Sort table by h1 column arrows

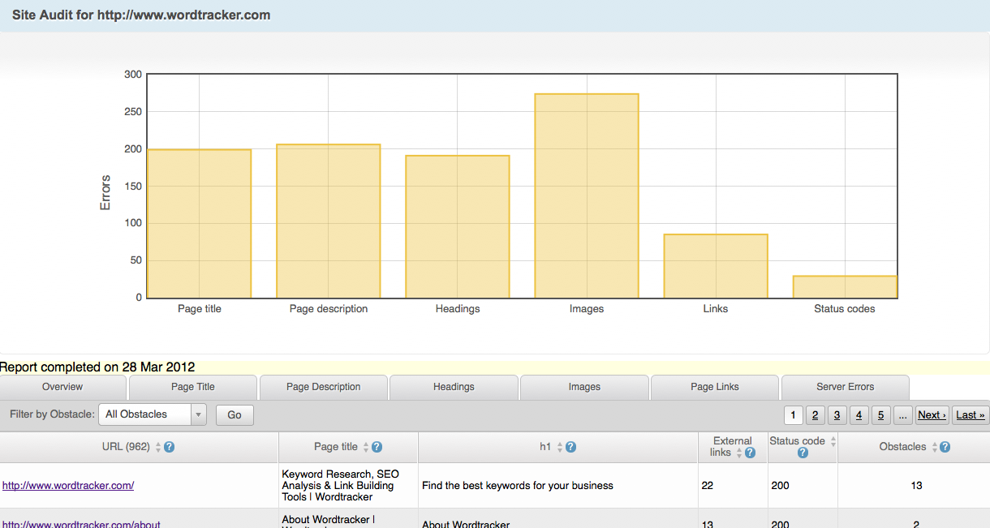click(x=559, y=447)
